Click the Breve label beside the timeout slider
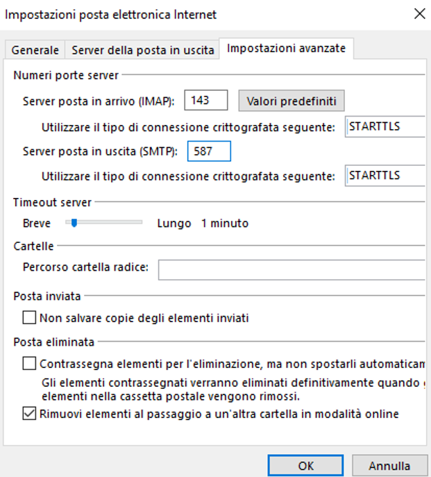The image size is (431, 477). pyautogui.click(x=37, y=224)
